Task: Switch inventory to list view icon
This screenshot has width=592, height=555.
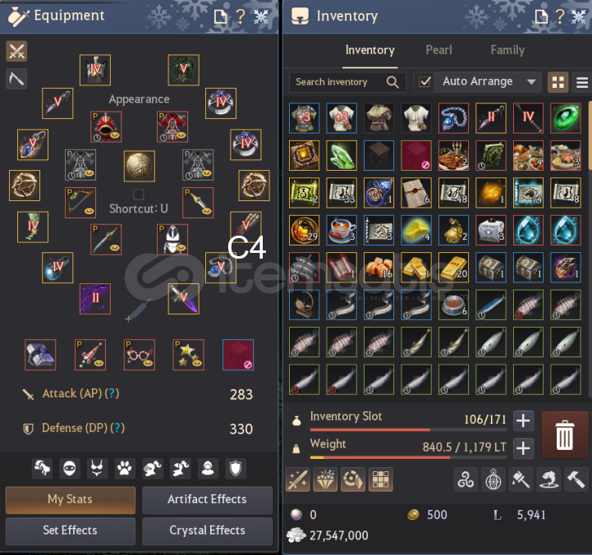Action: [582, 82]
